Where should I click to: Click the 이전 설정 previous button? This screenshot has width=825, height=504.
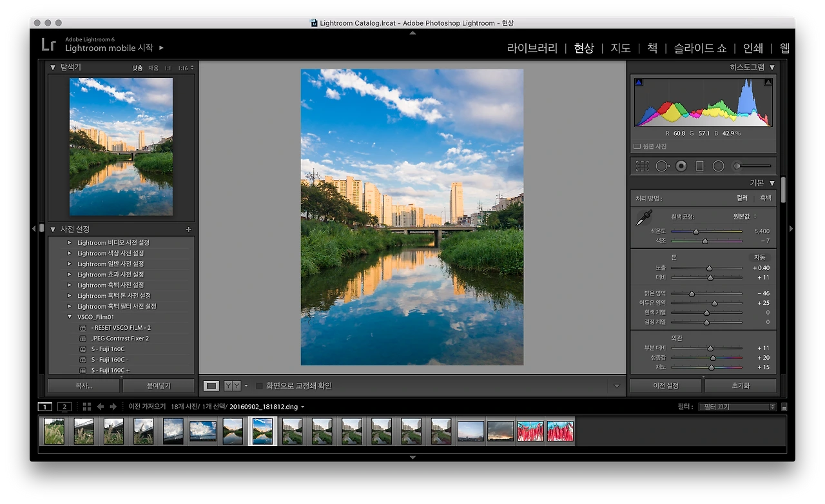click(666, 386)
